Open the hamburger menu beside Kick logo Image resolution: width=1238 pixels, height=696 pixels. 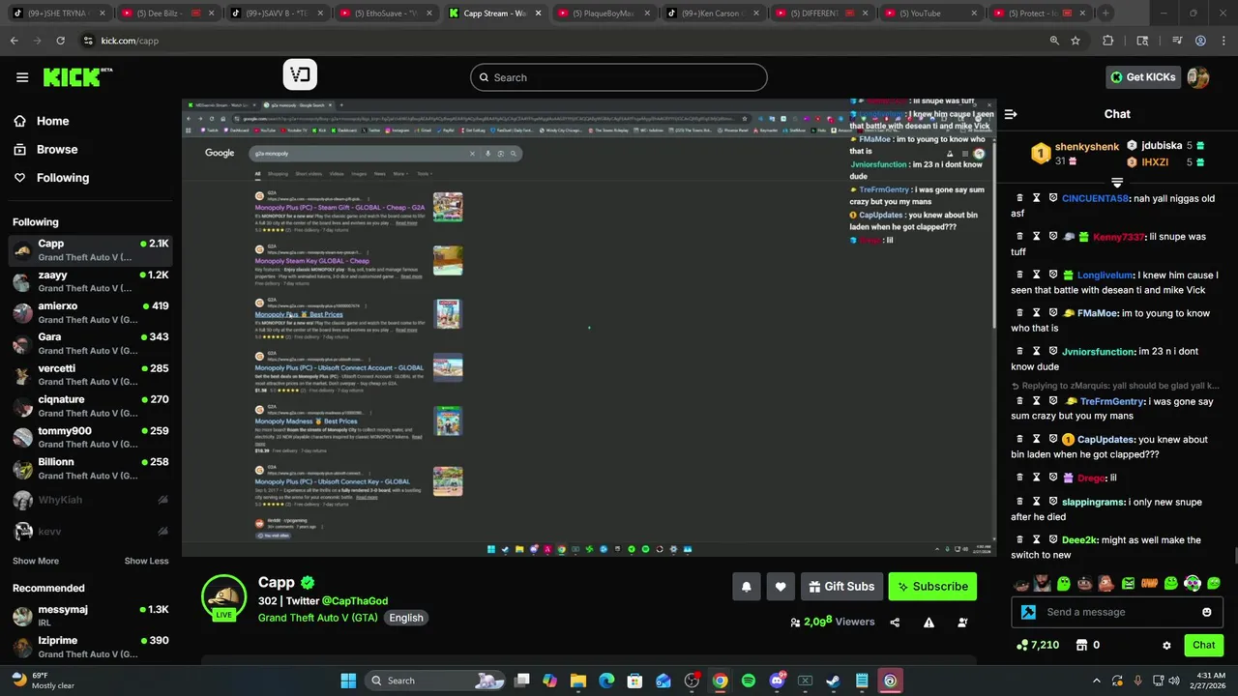click(x=22, y=77)
